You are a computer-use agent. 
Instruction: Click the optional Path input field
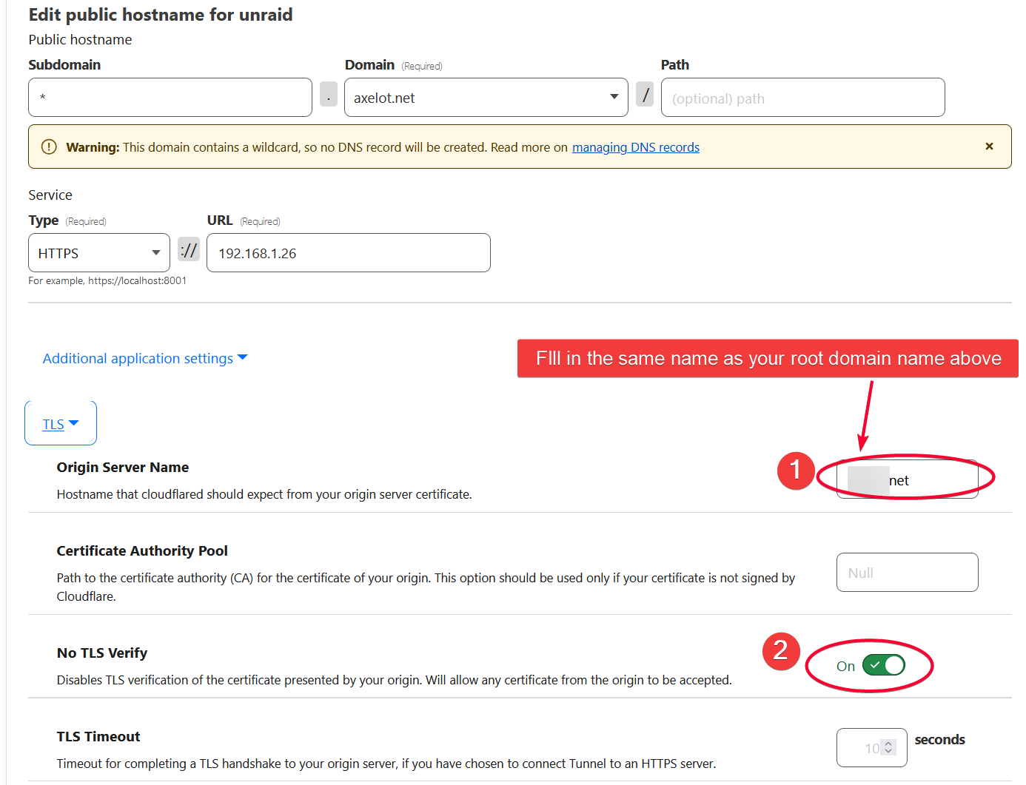click(x=802, y=98)
